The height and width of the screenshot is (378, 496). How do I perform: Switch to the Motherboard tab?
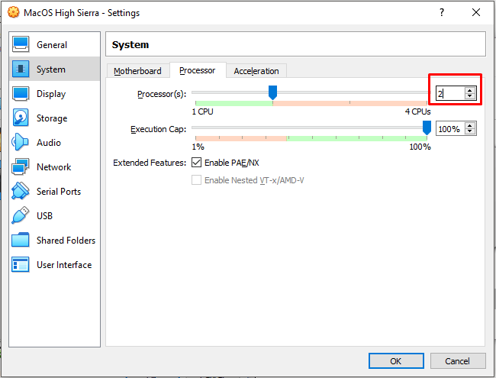tap(137, 71)
